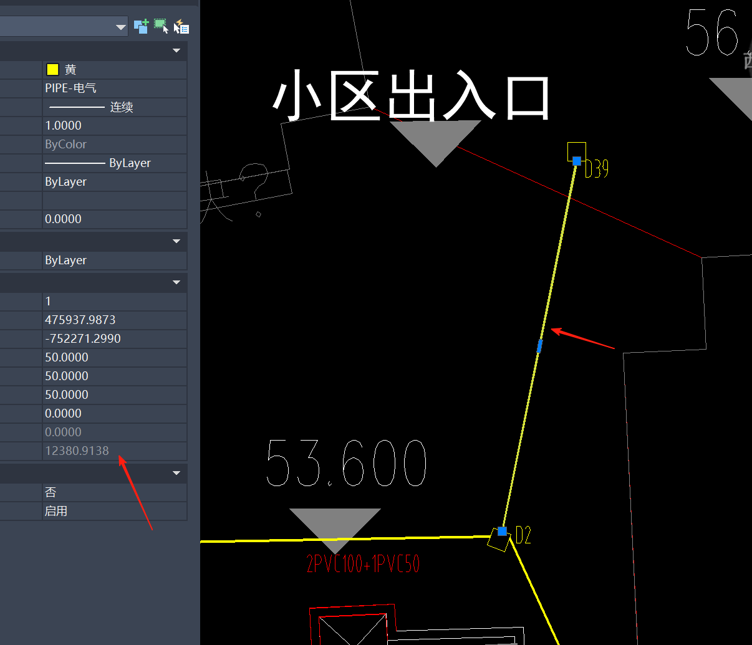Screen dimensions: 752x645
Task: Click the blue grip at node D2
Action: click(502, 531)
